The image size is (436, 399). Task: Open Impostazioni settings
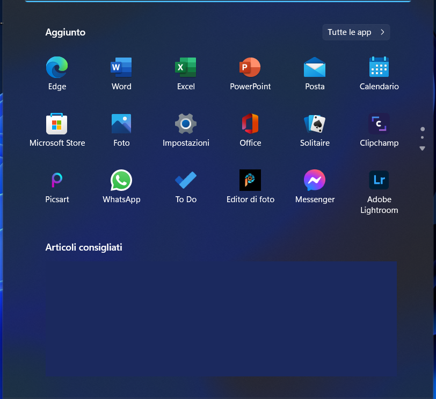click(186, 130)
